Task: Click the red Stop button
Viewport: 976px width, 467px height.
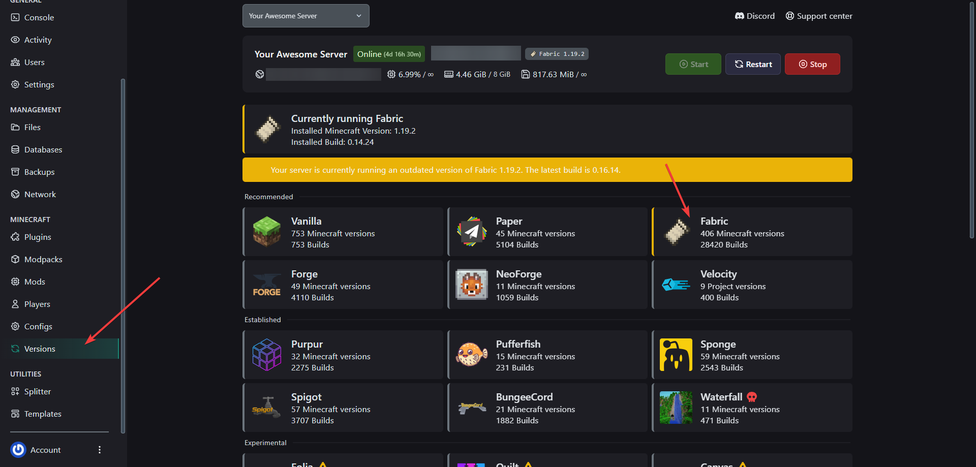Action: tap(812, 64)
